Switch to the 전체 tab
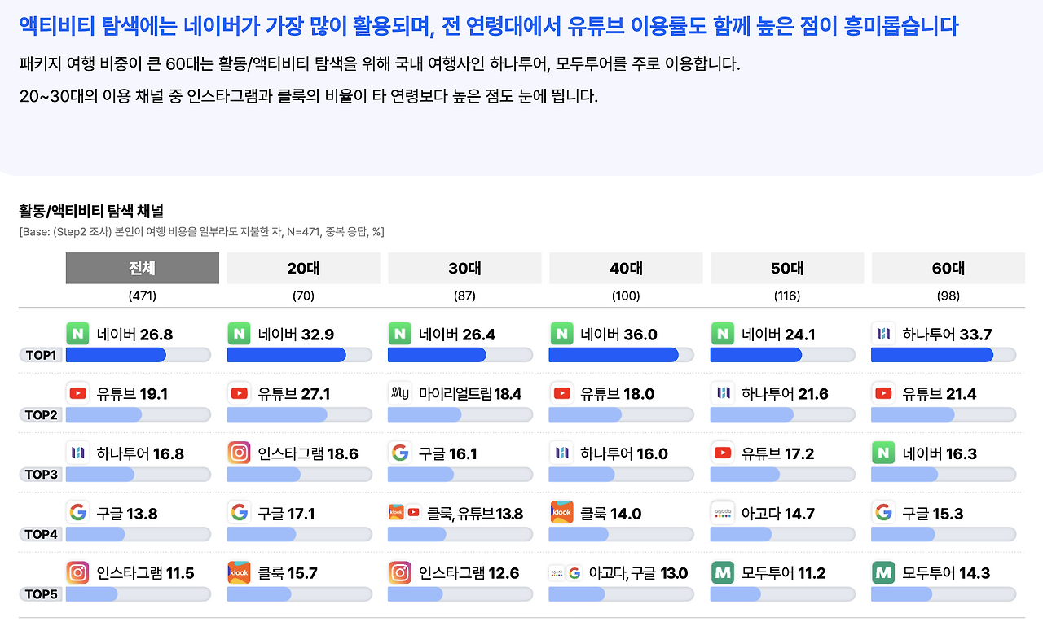 (x=142, y=267)
